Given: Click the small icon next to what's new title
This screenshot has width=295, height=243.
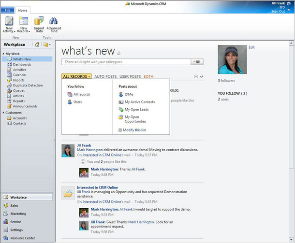Looking at the screenshot, I should [x=118, y=53].
